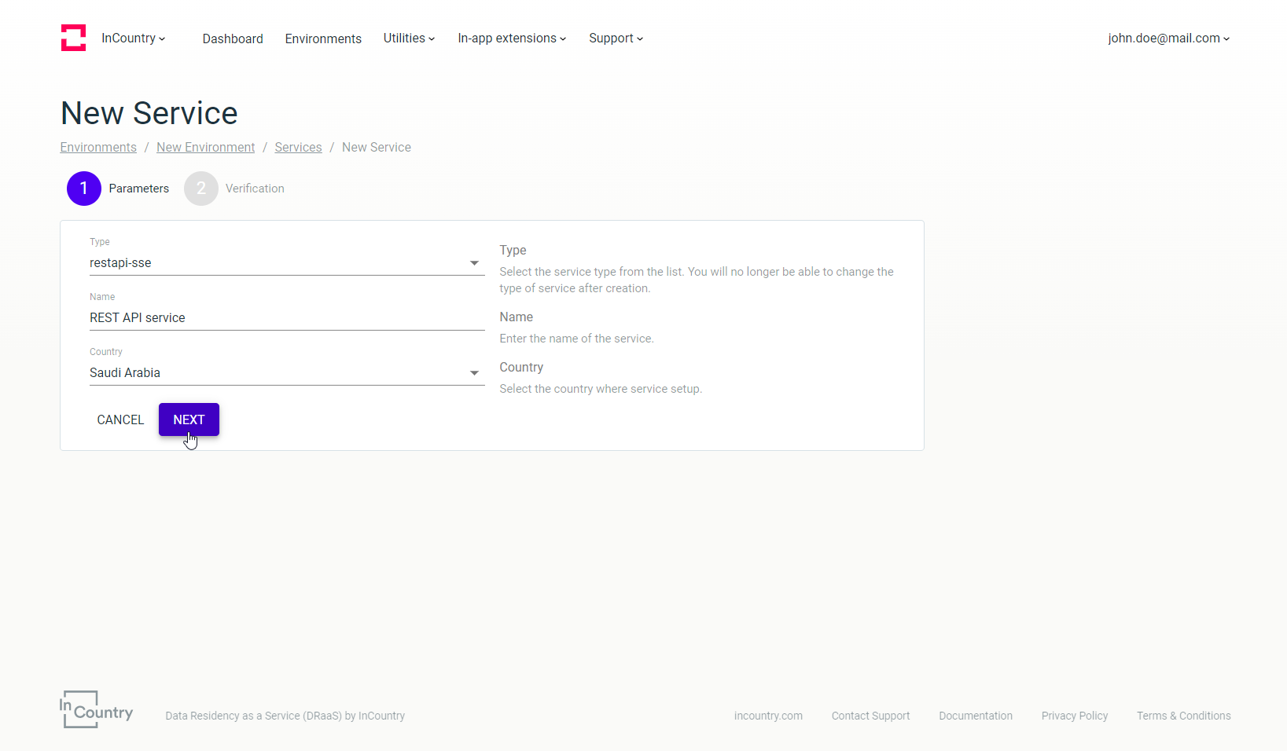Open the InCountry organization dropdown
The image size is (1287, 751).
(133, 38)
